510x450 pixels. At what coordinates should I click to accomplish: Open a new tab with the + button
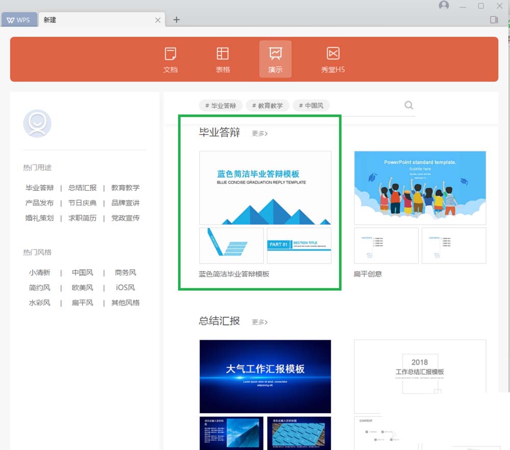(176, 19)
